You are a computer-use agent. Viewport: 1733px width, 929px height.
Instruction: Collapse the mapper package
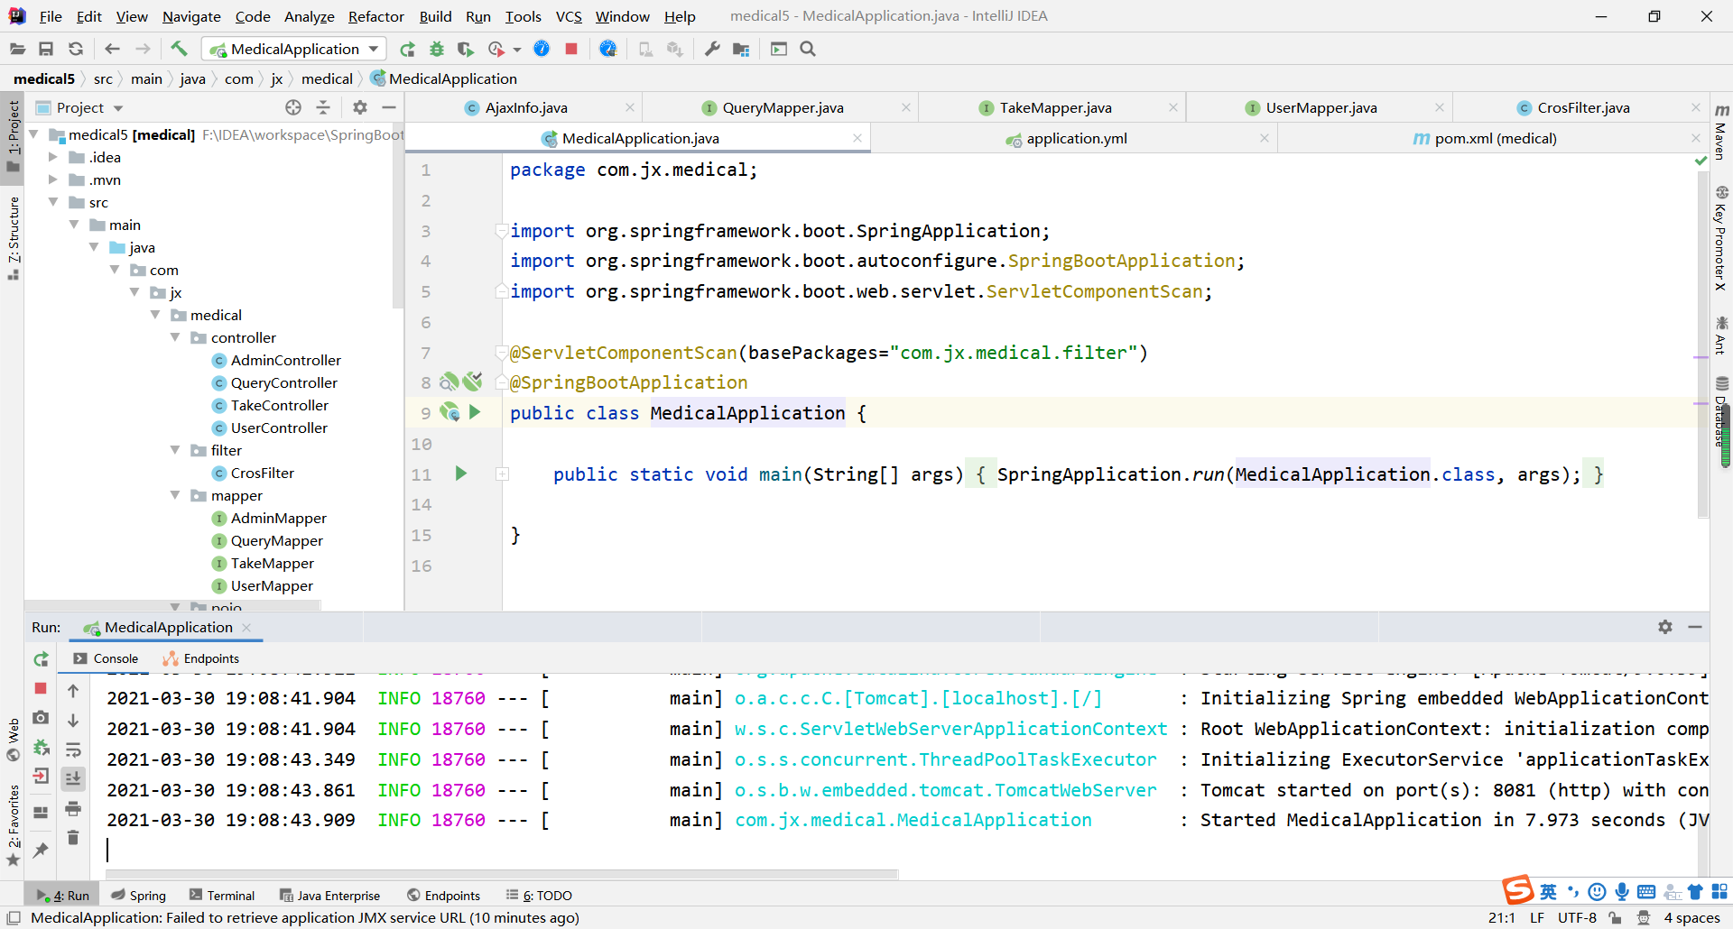click(x=175, y=495)
